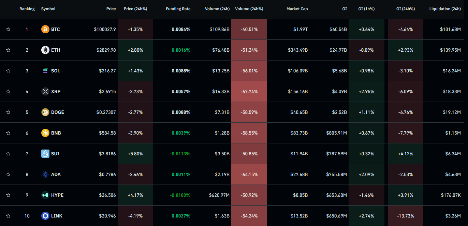Screen dimensions: 468x226
Task: Star HYPE as a favorite
Action: point(8,195)
